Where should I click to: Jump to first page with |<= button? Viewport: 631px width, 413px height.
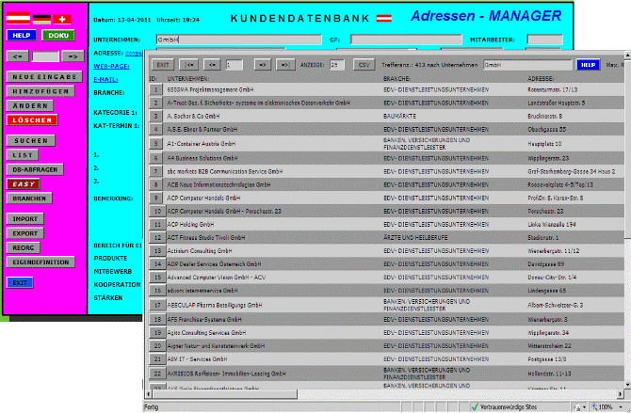[x=189, y=65]
